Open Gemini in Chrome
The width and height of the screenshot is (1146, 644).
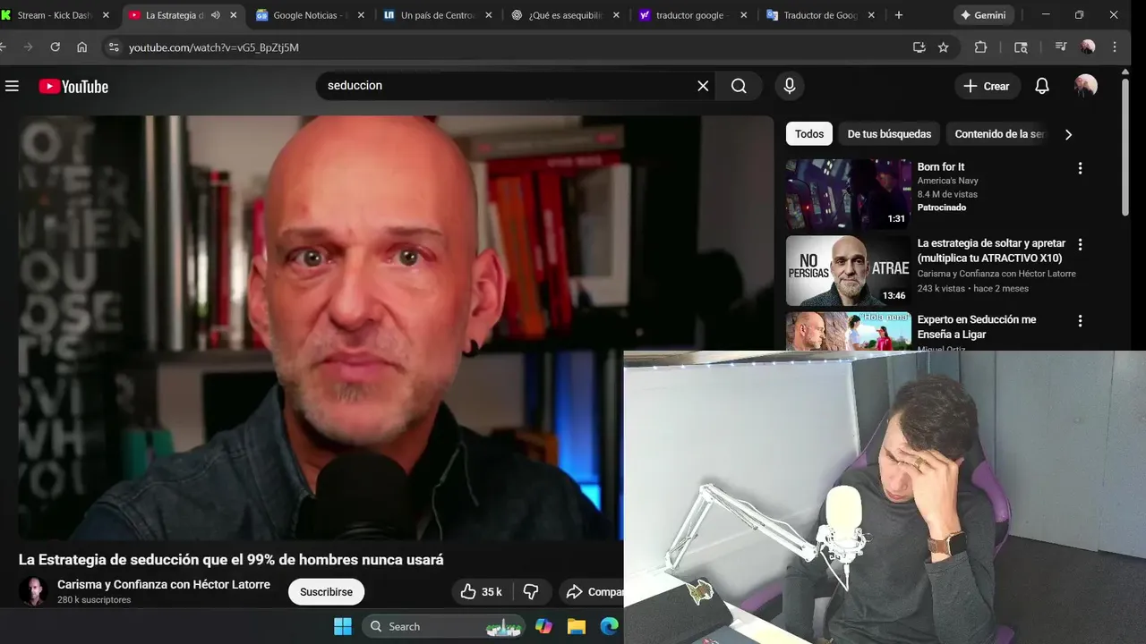pos(982,15)
